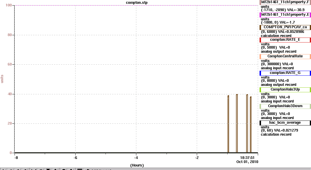Select the MF2b1461_11ch1property.E legend entry
Image resolution: width=311 pixels, height=170 pixels.
click(285, 15)
